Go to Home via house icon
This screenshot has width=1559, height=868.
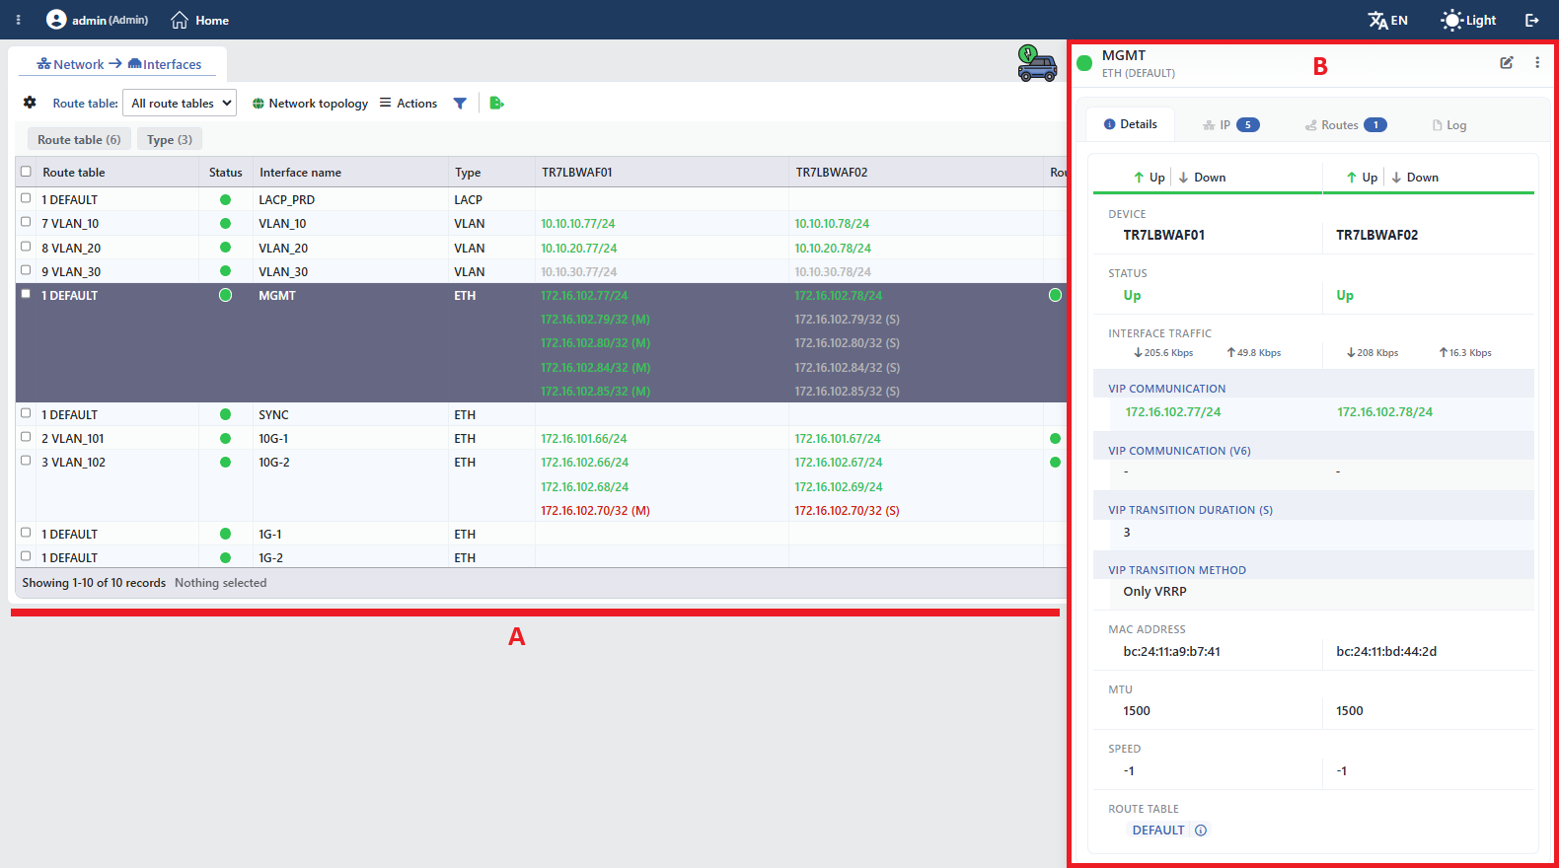pyautogui.click(x=180, y=20)
